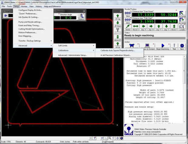Choose Cutting Model Optimizations
The height and width of the screenshot is (144, 188).
[x=33, y=29]
